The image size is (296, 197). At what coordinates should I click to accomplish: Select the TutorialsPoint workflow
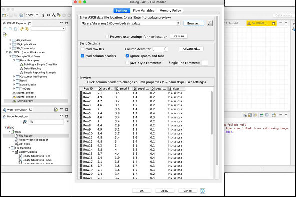click(25, 101)
